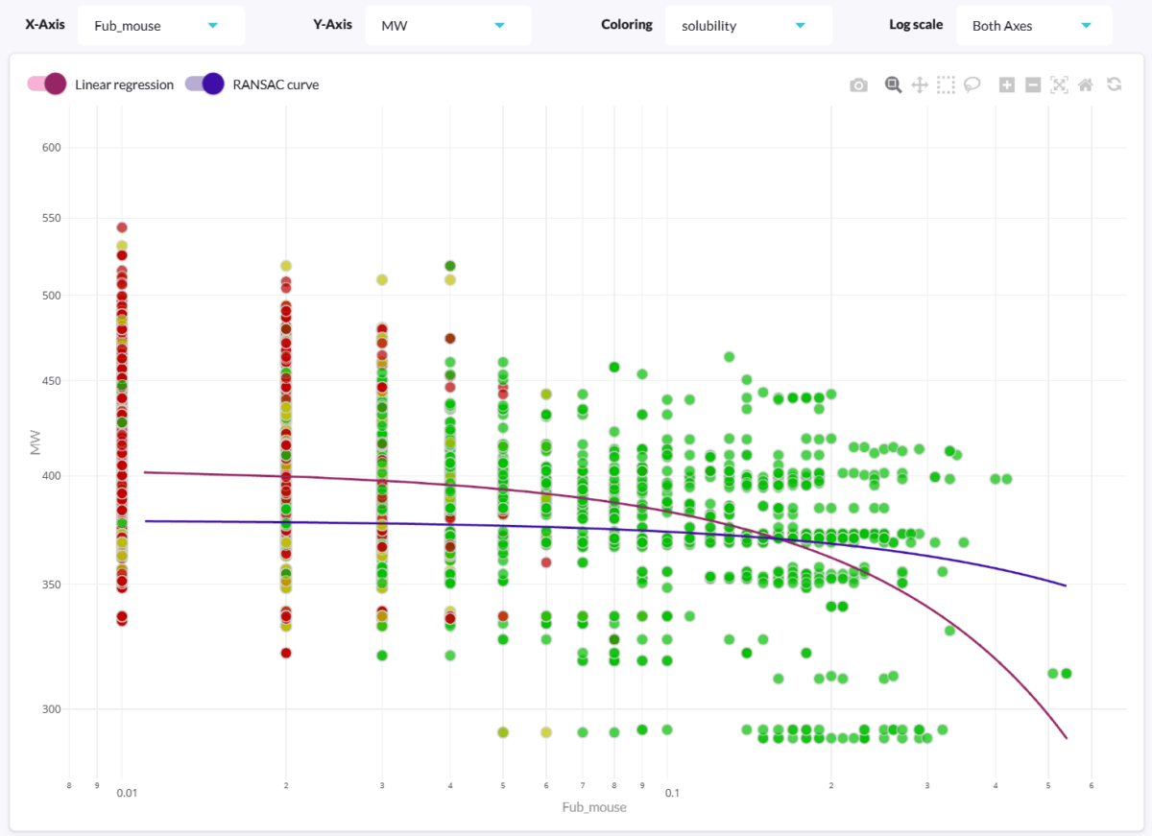Open the Log scale dropdown set to Both Axes

point(1033,25)
